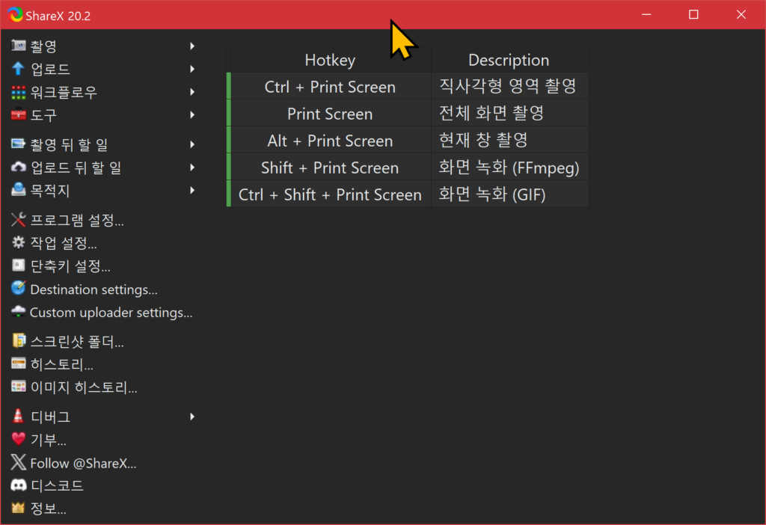This screenshot has height=525, width=766.
Task: Open the 목적지 menu
Action: click(102, 190)
